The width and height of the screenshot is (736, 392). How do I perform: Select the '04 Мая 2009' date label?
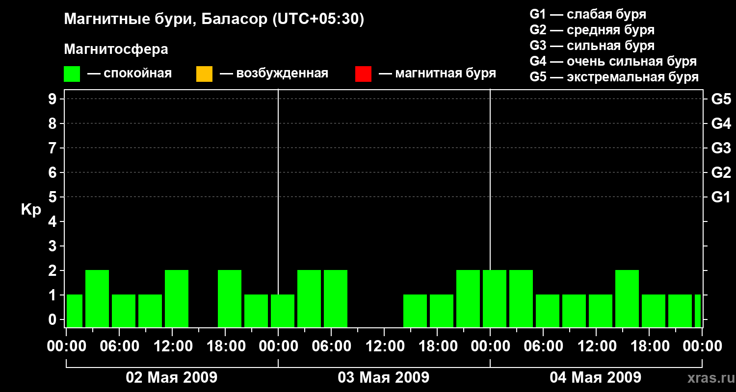click(x=596, y=377)
